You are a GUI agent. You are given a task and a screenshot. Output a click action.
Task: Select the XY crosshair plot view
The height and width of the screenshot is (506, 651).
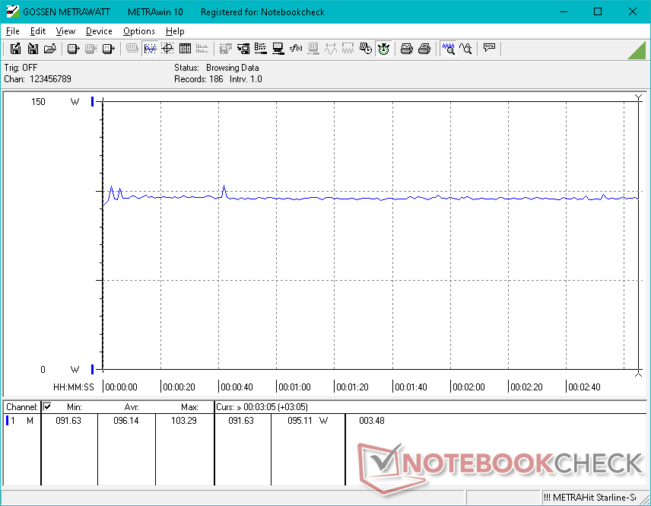point(167,49)
